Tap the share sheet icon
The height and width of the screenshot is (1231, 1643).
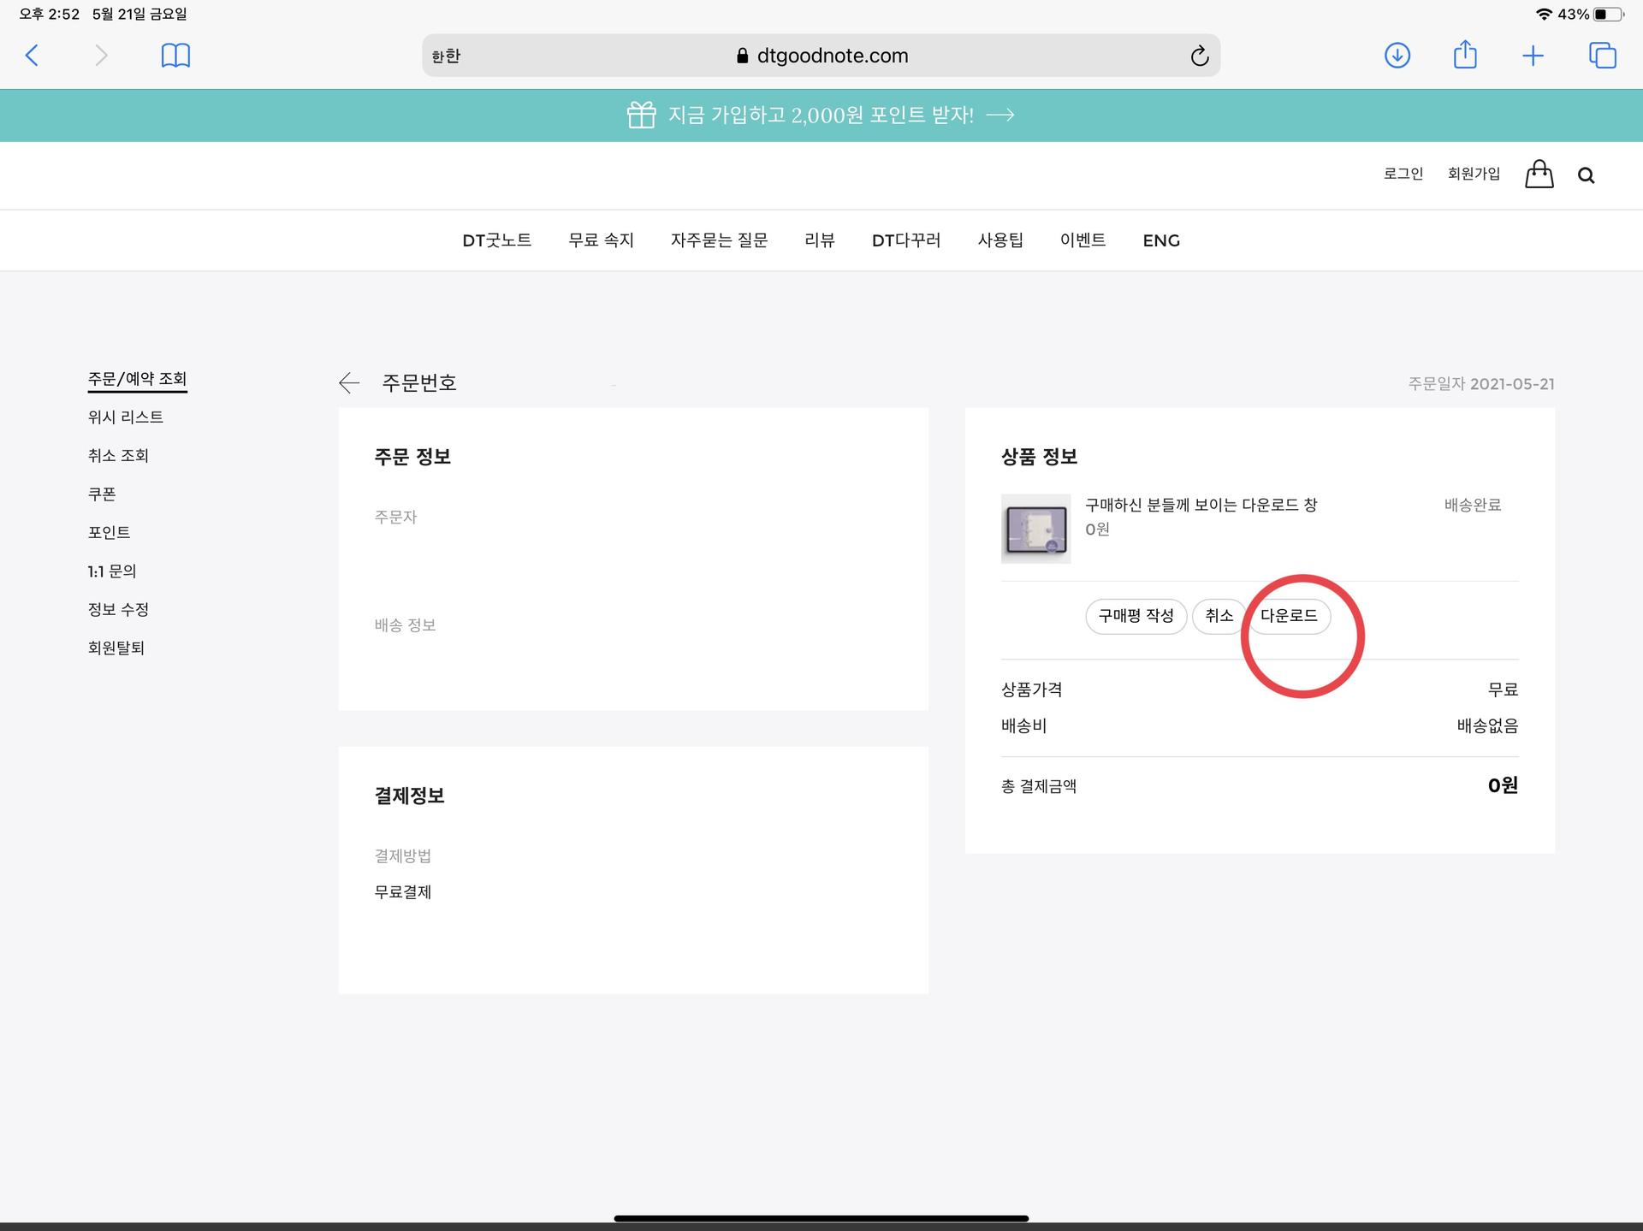tap(1465, 55)
